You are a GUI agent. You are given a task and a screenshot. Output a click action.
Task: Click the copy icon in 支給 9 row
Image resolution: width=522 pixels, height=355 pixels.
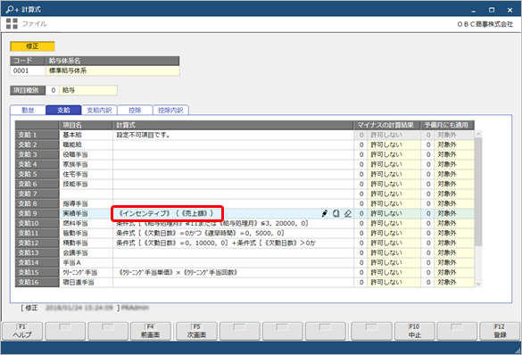(336, 213)
